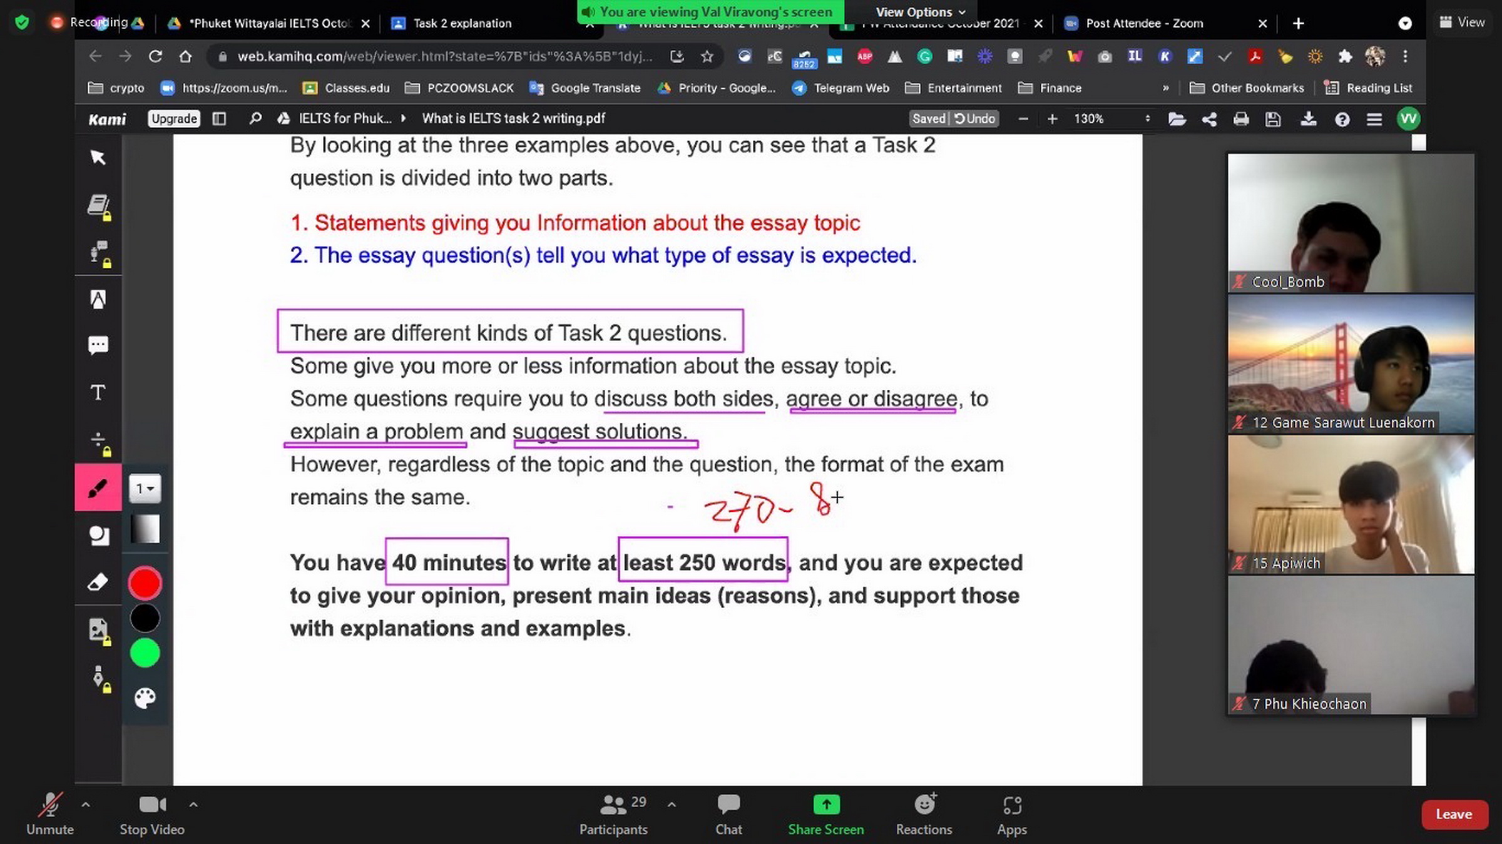Pick the green pen color swatch
The image size is (1502, 844).
tap(145, 653)
